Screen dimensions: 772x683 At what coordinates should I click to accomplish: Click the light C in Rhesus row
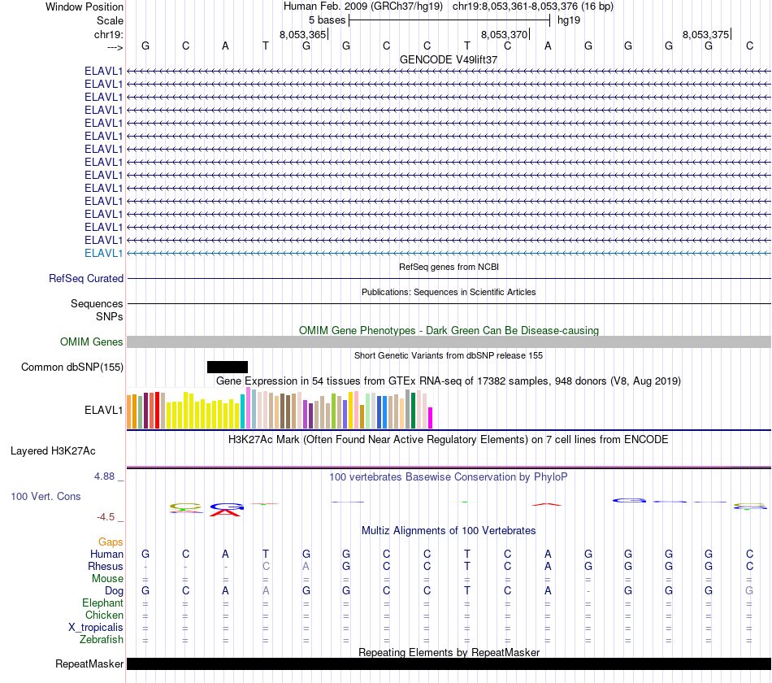tap(266, 567)
